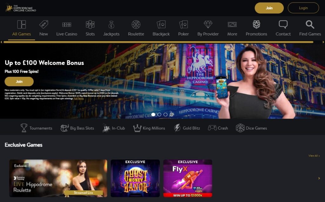The height and width of the screenshot is (202, 325).
Task: Go to the Roulette menu label
Action: (136, 34)
